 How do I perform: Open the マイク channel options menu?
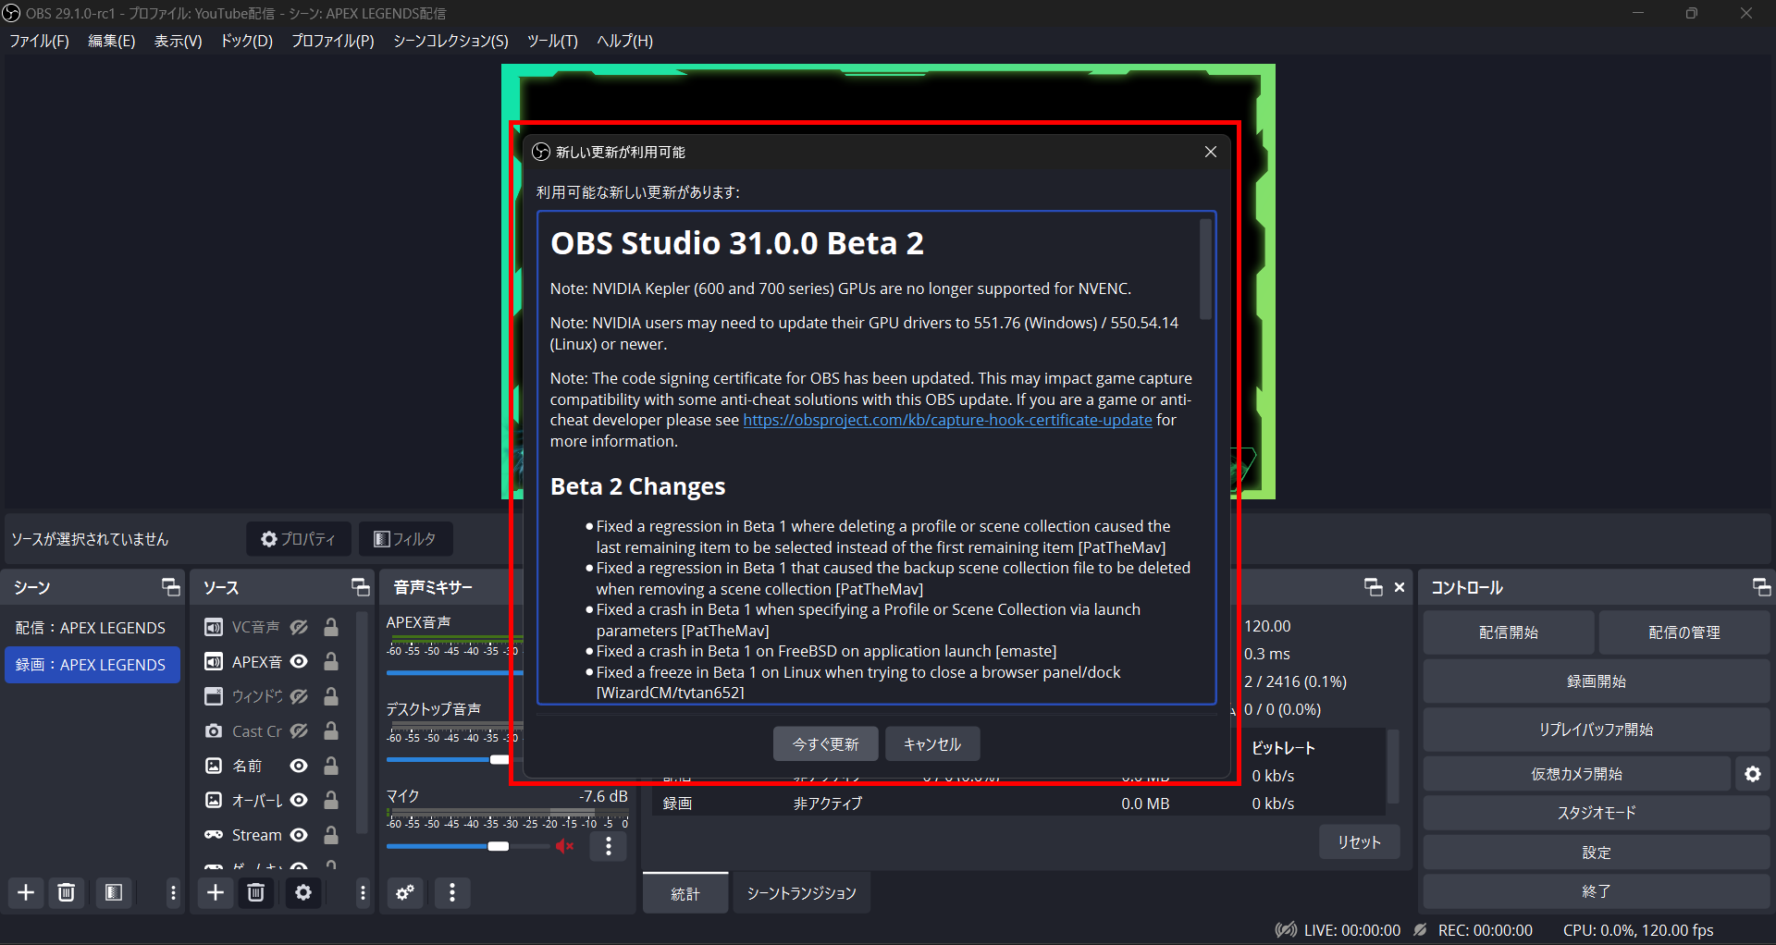(609, 846)
